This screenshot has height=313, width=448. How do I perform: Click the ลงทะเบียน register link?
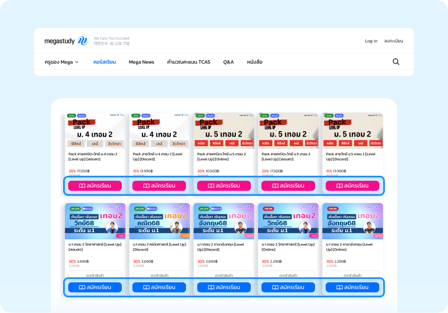click(x=393, y=41)
